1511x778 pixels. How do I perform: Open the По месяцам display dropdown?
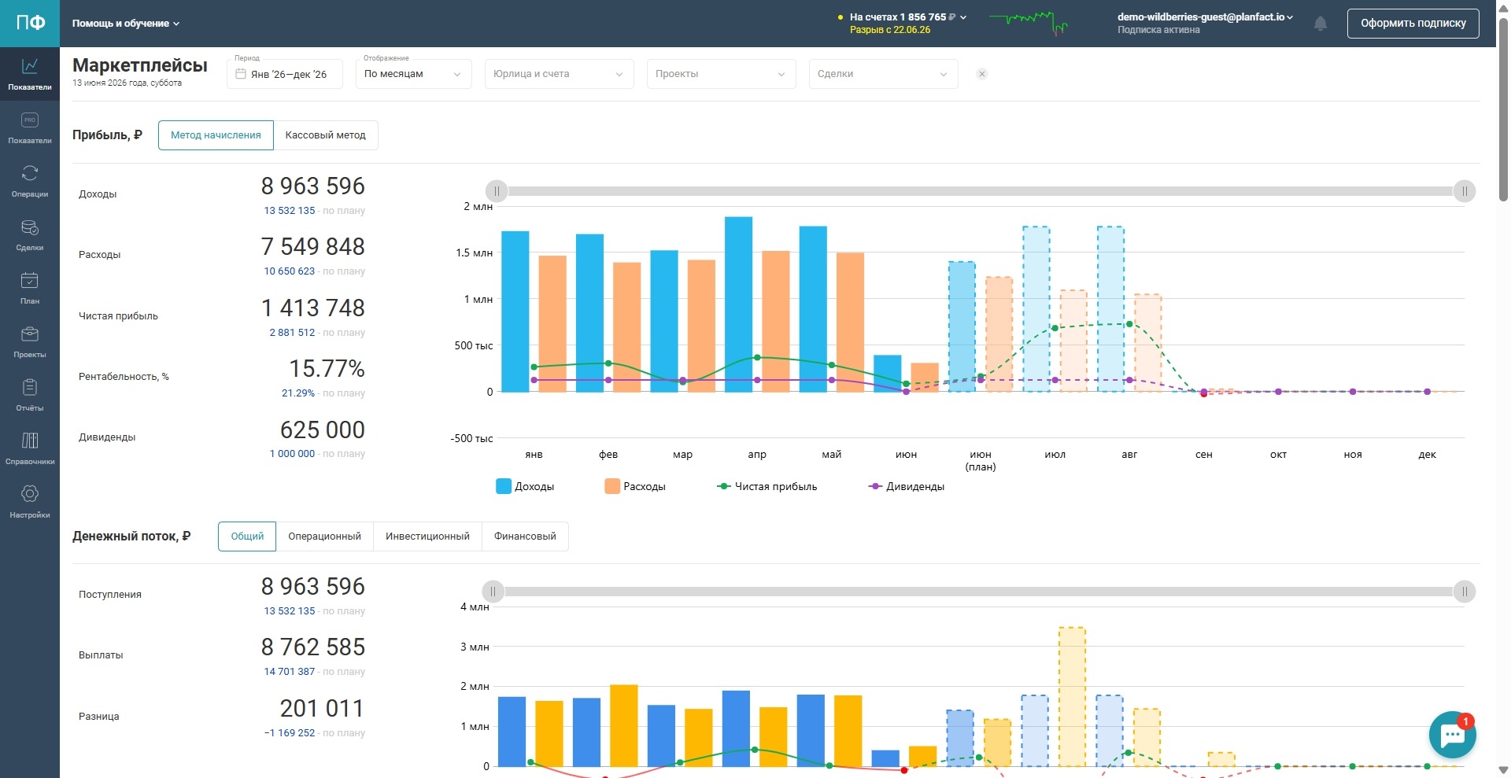pos(413,74)
